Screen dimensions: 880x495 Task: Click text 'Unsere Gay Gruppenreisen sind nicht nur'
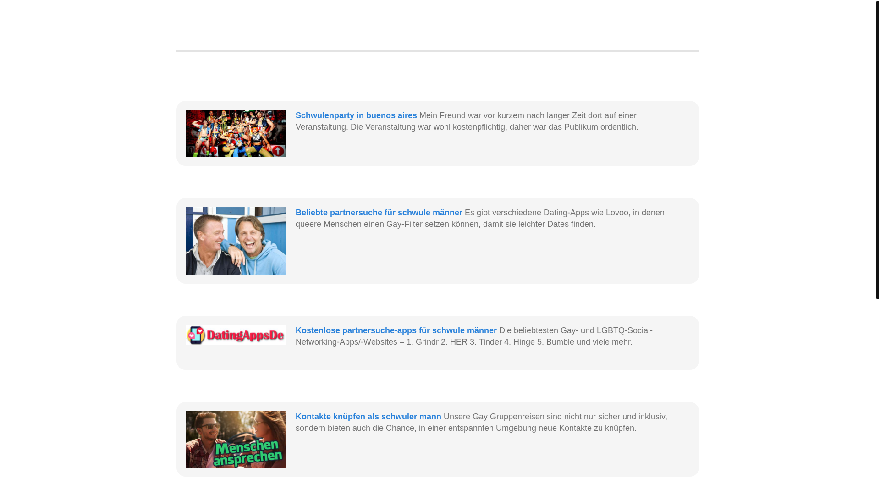520,417
